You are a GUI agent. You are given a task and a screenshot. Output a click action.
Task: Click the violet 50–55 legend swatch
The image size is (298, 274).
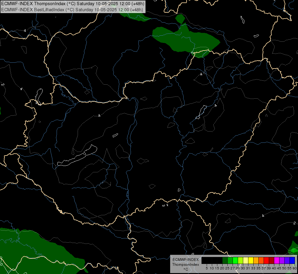coord(287,261)
